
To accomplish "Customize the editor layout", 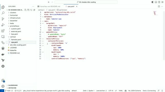I will tap(162, 2).
